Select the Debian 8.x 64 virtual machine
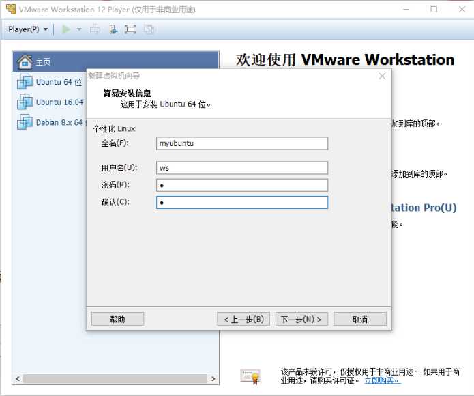The image size is (474, 396). [61, 122]
